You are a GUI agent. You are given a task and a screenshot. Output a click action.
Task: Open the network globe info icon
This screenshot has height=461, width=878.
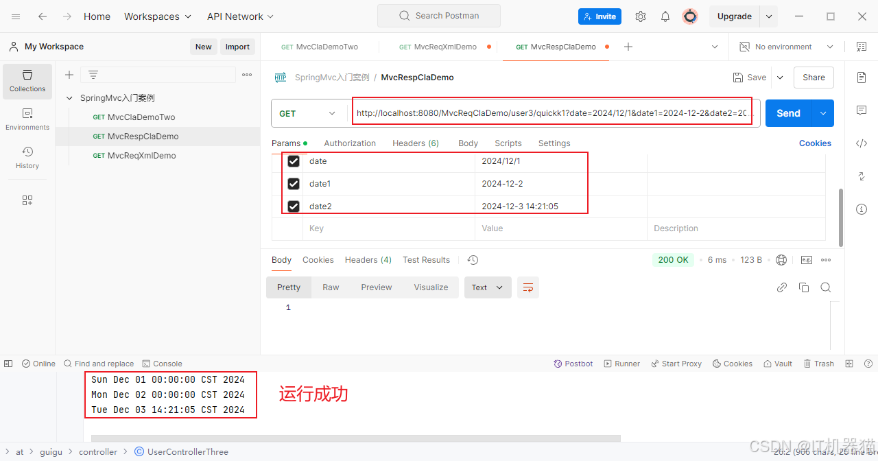pyautogui.click(x=781, y=260)
